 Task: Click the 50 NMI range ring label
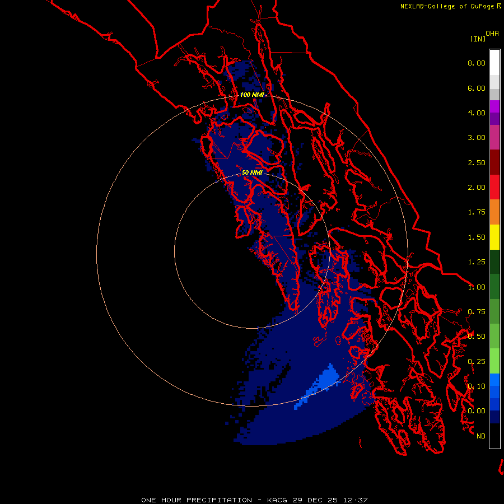(x=252, y=172)
